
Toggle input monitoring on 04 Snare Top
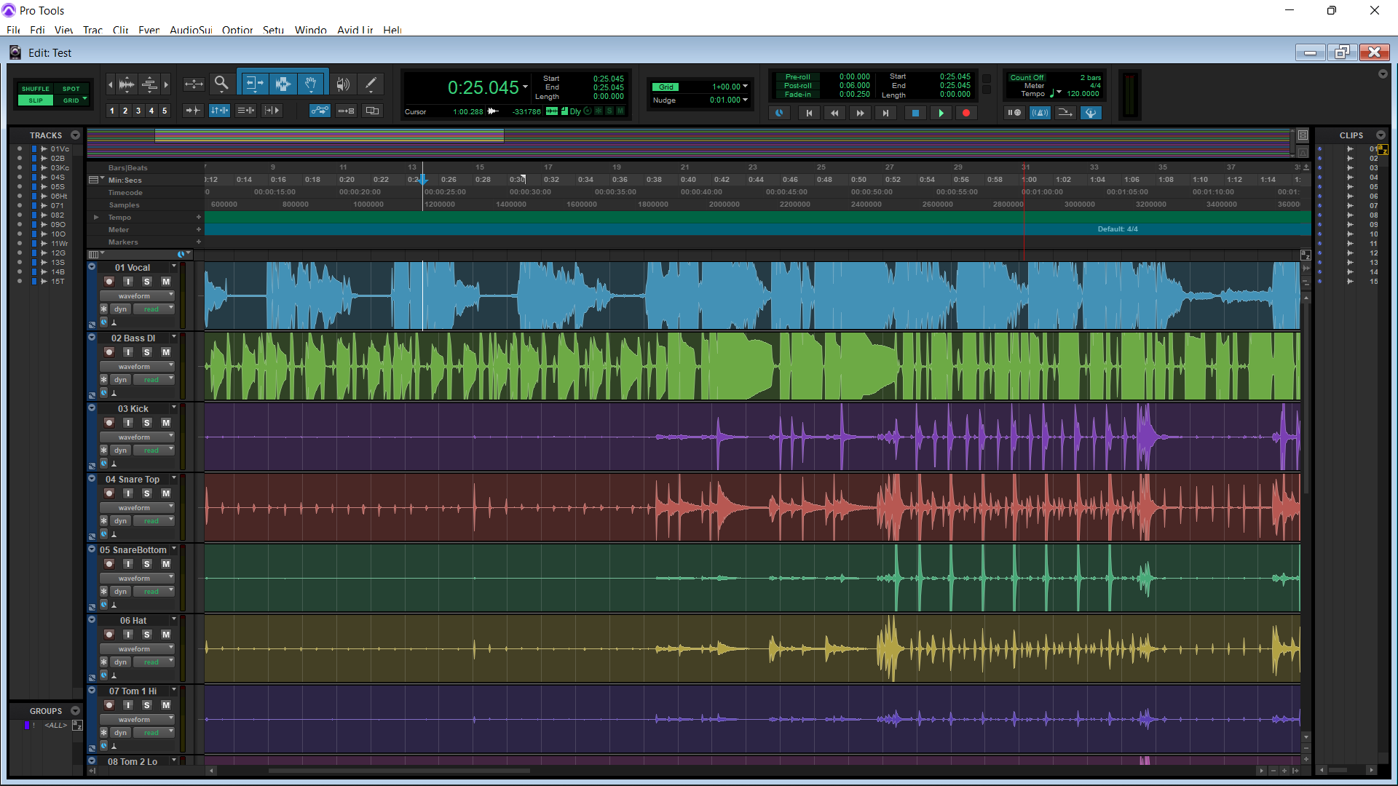[x=128, y=493]
